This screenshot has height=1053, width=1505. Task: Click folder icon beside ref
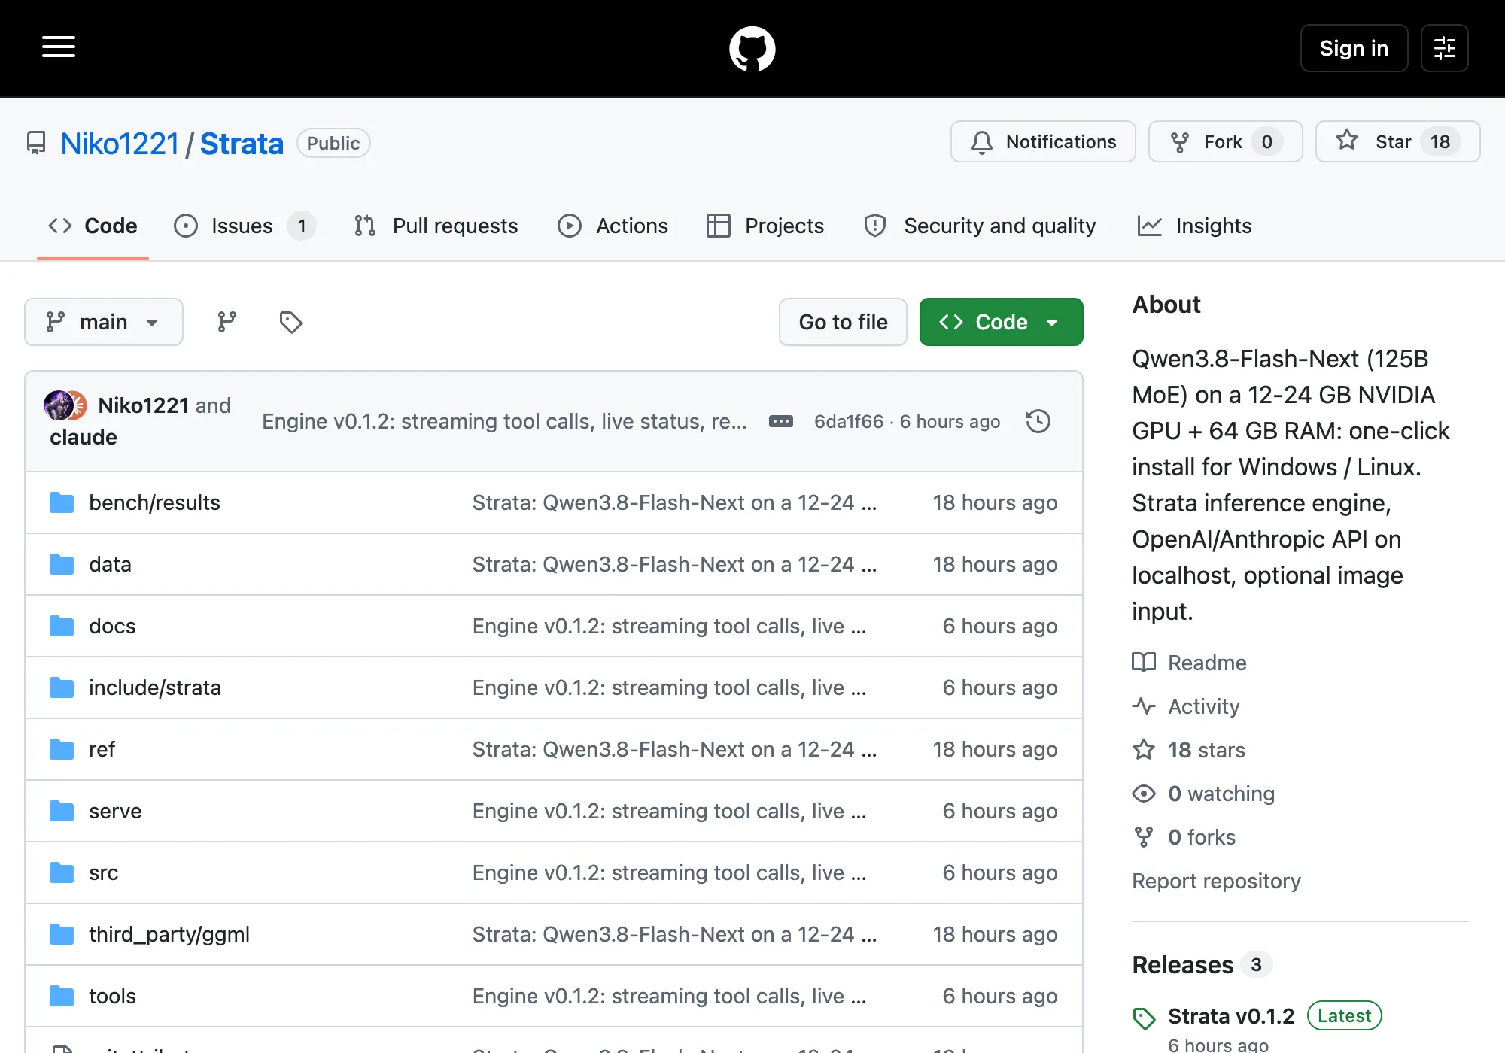click(x=62, y=749)
